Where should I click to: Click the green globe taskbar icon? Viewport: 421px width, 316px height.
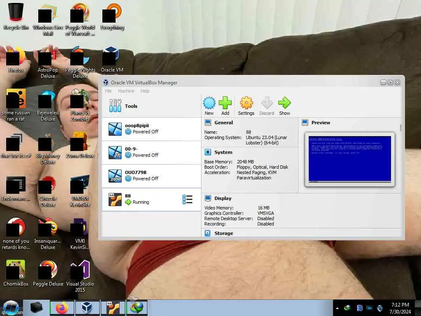tap(136, 308)
